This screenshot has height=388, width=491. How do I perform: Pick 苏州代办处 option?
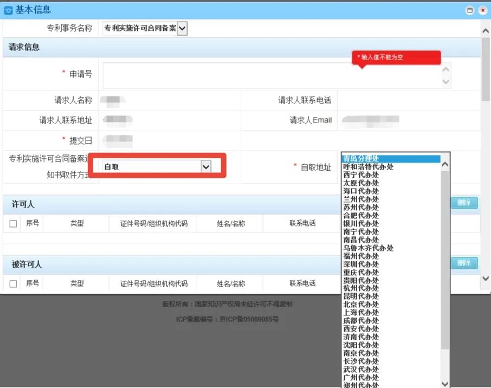(x=391, y=208)
